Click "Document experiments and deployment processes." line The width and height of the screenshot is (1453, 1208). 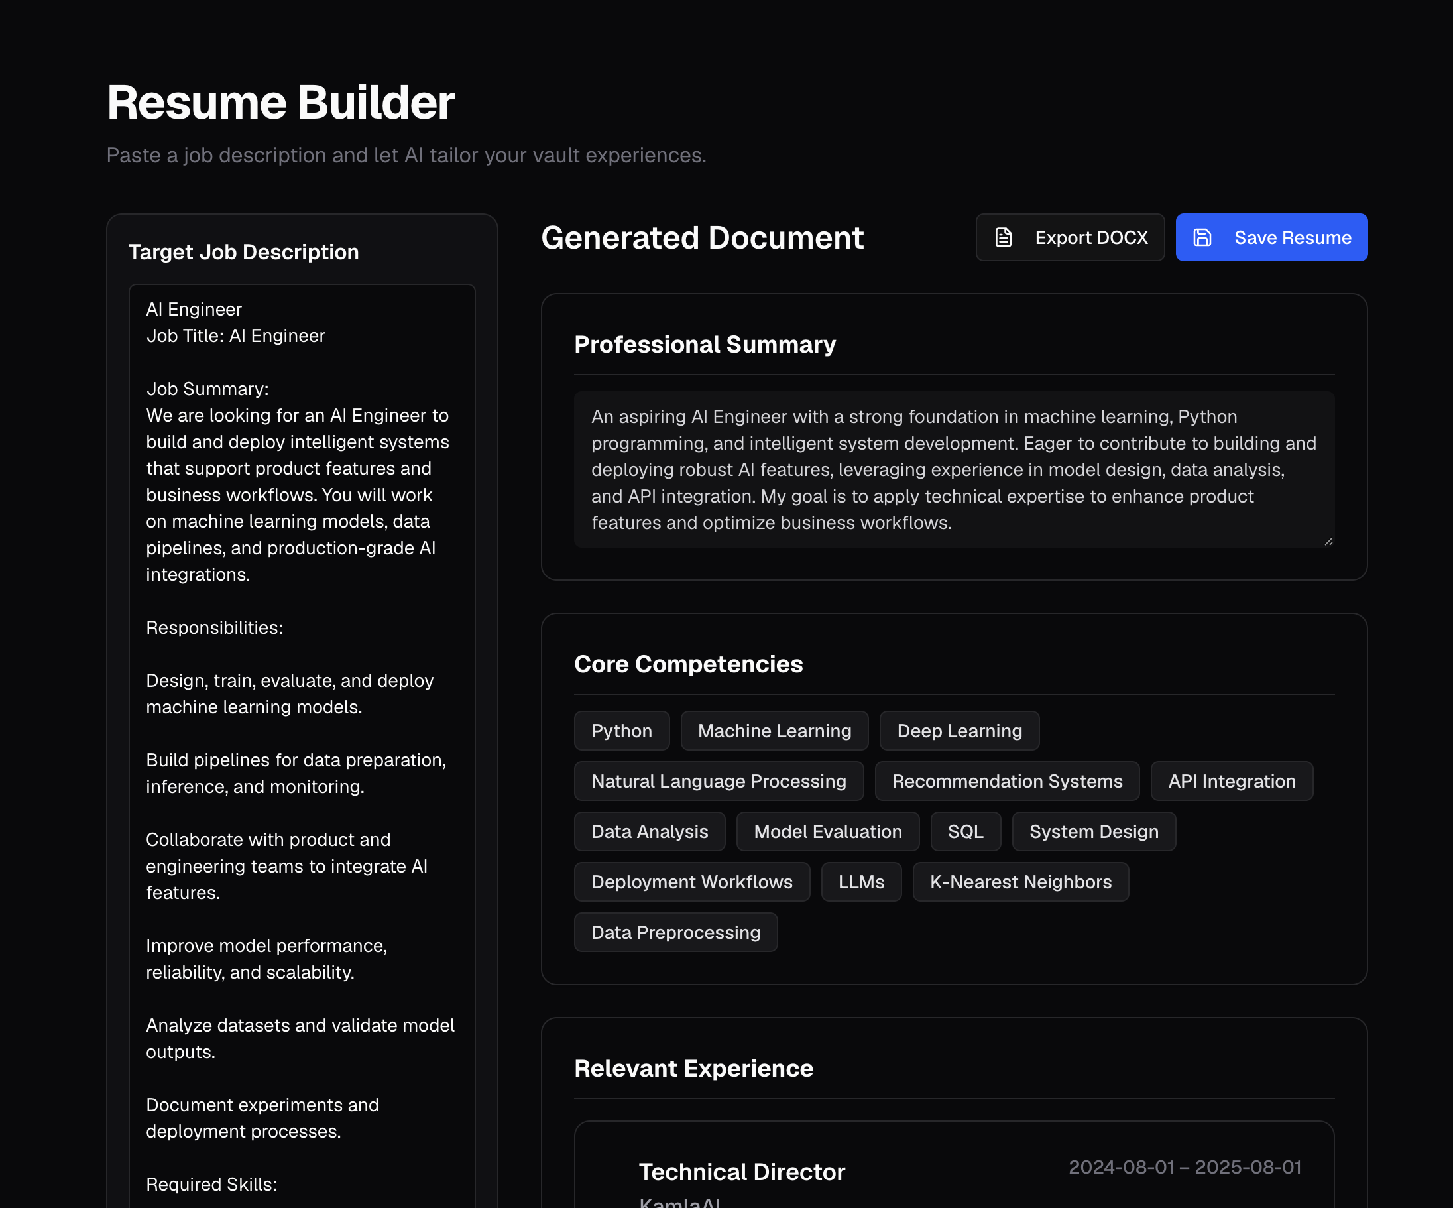tap(262, 1118)
